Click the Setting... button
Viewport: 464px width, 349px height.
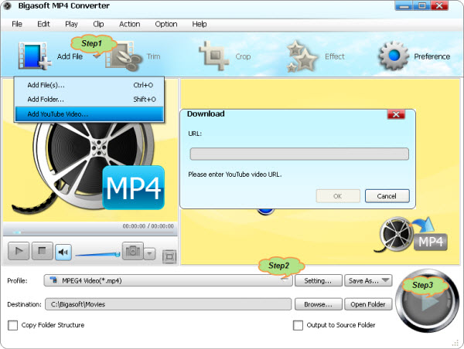click(319, 280)
